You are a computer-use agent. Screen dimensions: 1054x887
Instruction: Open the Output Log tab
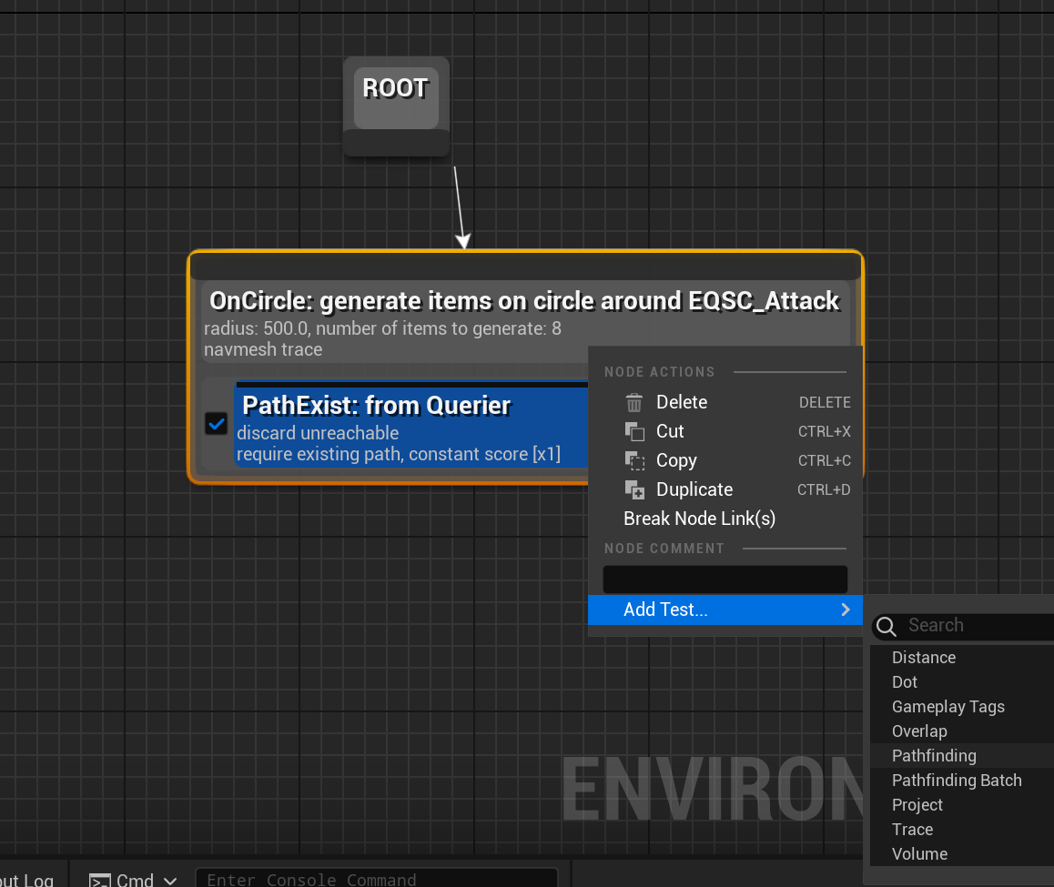pyautogui.click(x=27, y=879)
